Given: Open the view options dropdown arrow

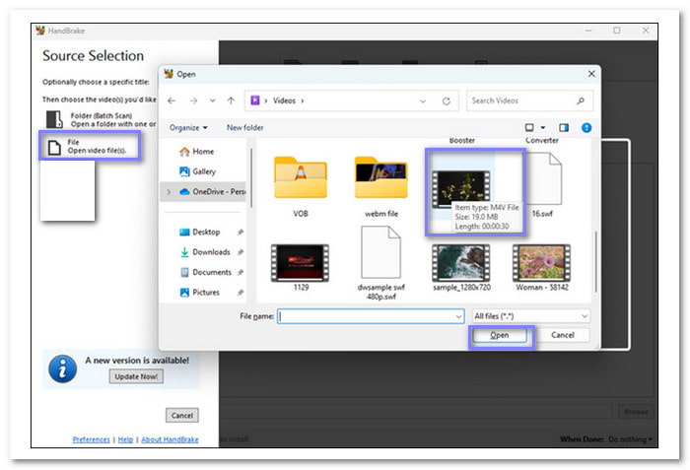Looking at the screenshot, I should click(543, 128).
